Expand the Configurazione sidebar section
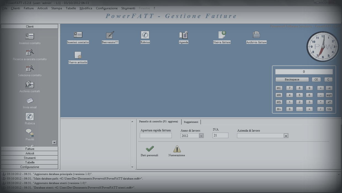The width and height of the screenshot is (342, 193). click(x=30, y=167)
